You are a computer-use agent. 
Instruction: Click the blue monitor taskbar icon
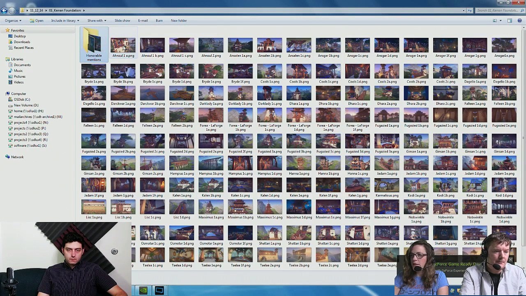point(159,290)
